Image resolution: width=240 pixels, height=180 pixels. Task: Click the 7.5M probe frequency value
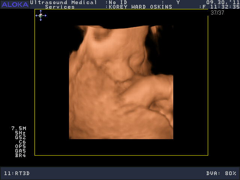click(x=19, y=128)
